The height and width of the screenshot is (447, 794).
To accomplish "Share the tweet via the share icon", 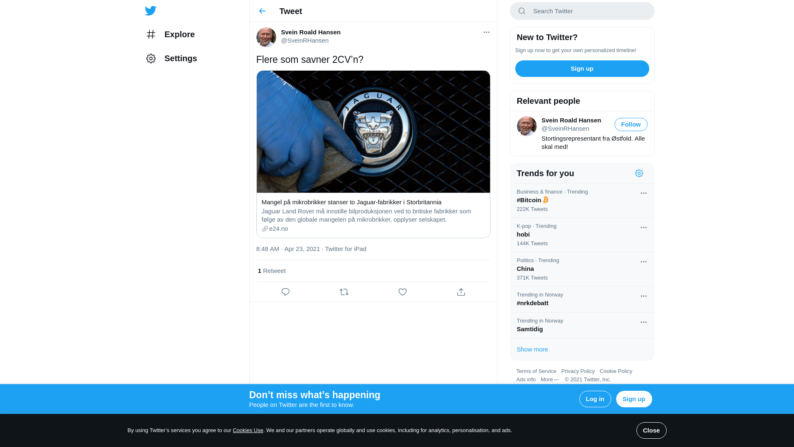I will coord(461,292).
